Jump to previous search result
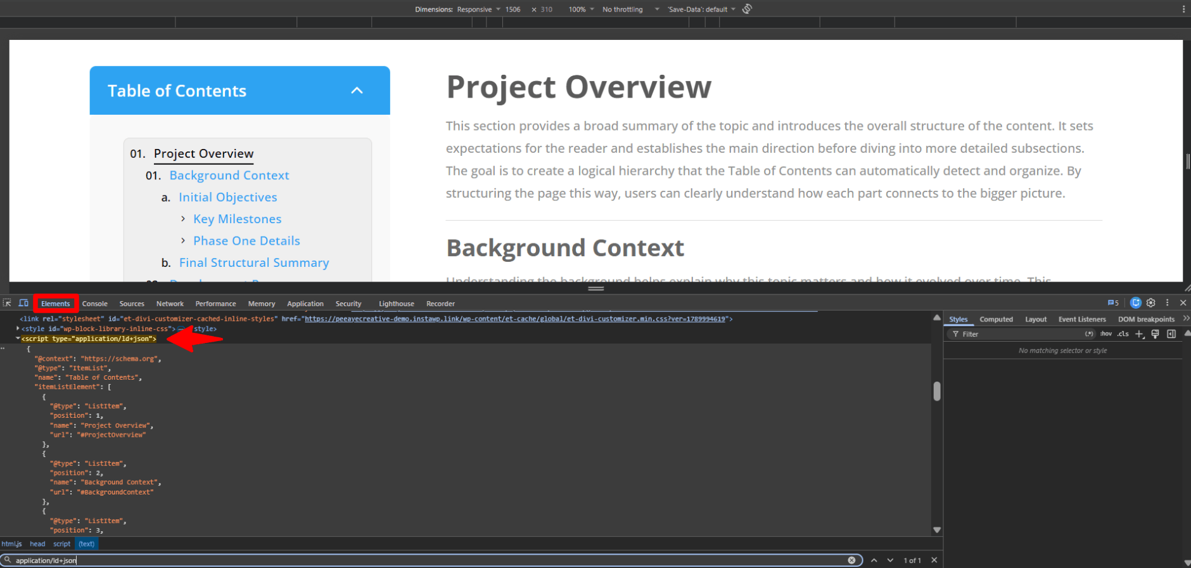Screen dimensions: 1191x568 tap(874, 560)
